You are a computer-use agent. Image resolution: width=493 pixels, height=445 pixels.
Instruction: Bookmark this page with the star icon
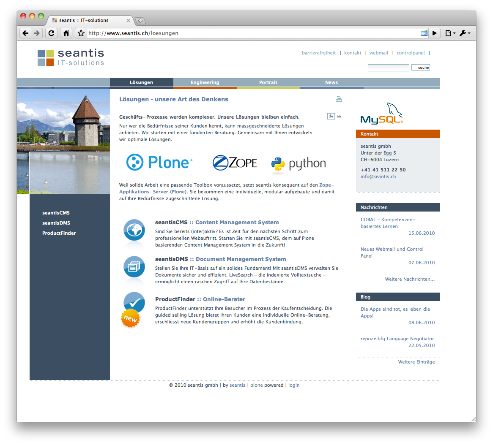coord(81,33)
